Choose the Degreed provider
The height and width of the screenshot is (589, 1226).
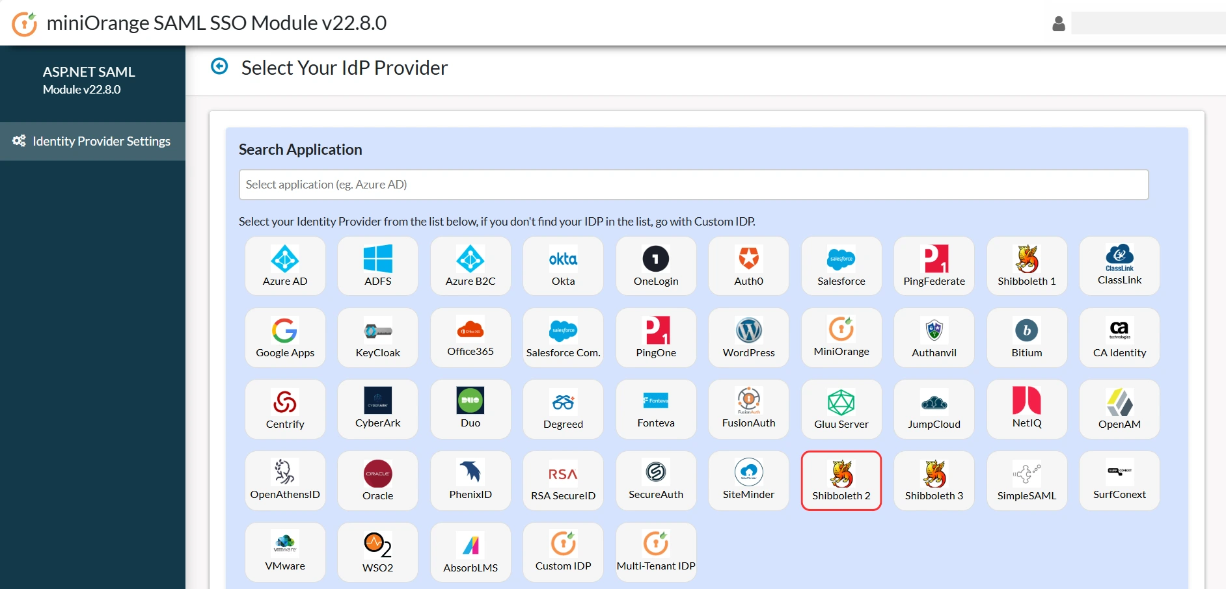(x=564, y=409)
